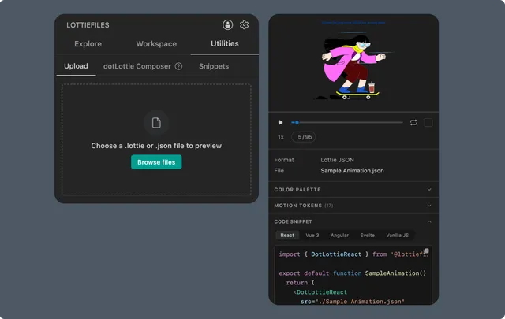Switch to the Explore tab
This screenshot has height=319, width=505.
coord(88,44)
